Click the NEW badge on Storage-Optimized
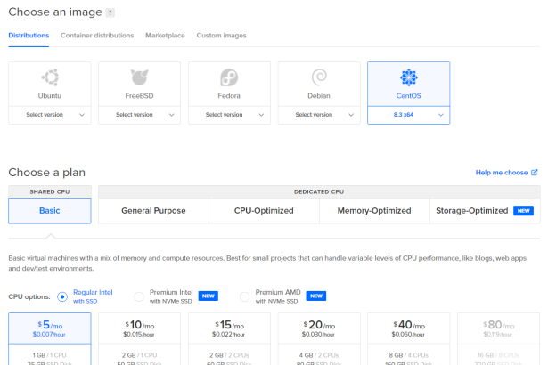This screenshot has width=548, height=365. tap(523, 211)
